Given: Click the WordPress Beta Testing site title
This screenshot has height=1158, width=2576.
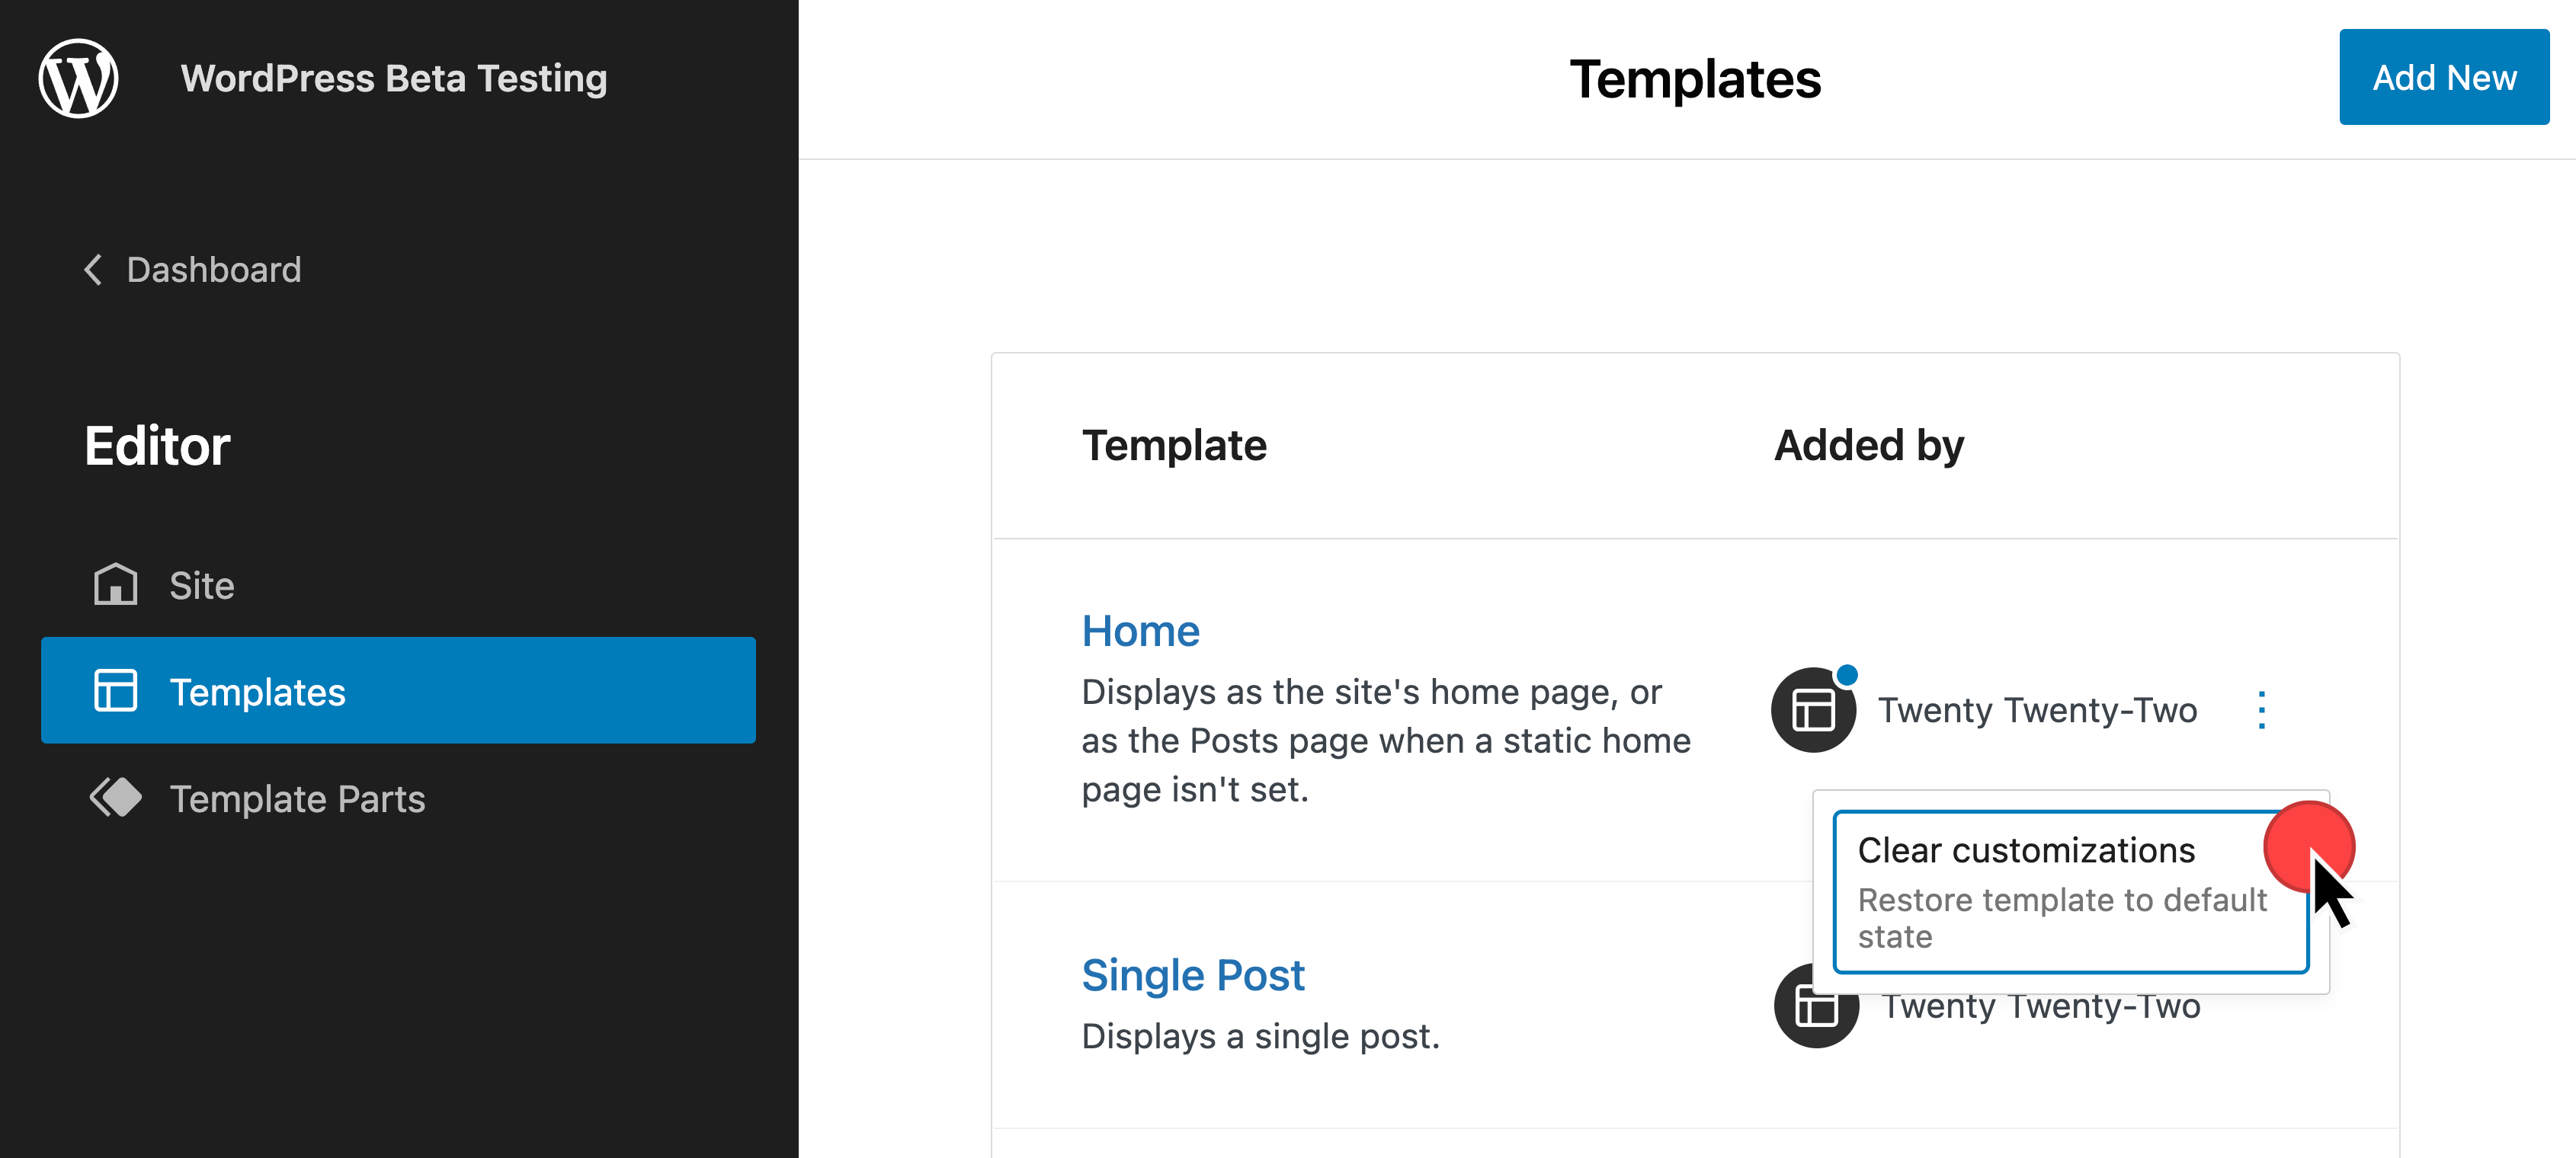Looking at the screenshot, I should point(394,79).
